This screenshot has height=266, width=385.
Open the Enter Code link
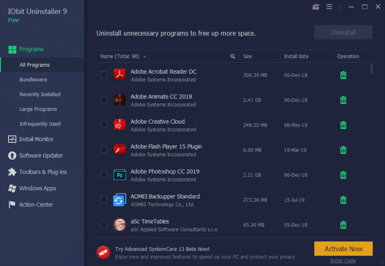(x=343, y=261)
